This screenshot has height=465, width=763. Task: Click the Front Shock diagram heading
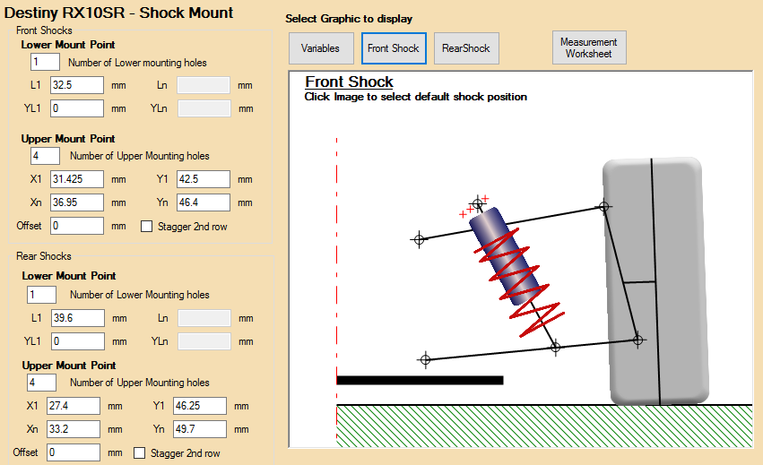click(x=349, y=82)
